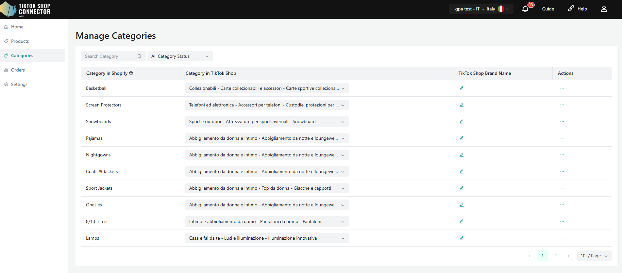Screen dimensions: 622x273
Task: Click the Snowboards category name
Action: pyautogui.click(x=98, y=121)
